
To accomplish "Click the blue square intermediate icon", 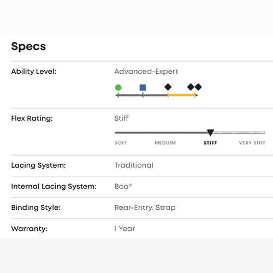I will [x=143, y=87].
